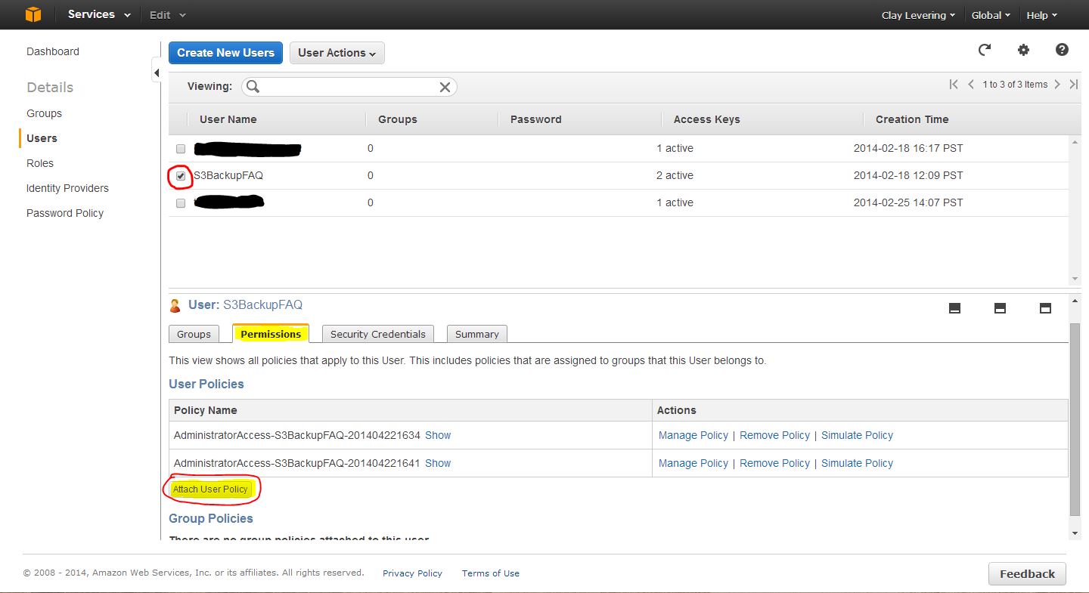Switch to the Permissions tab
Image resolution: width=1089 pixels, height=593 pixels.
(x=271, y=334)
